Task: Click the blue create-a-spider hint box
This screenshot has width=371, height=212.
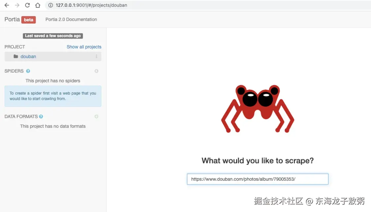Action: pyautogui.click(x=53, y=96)
